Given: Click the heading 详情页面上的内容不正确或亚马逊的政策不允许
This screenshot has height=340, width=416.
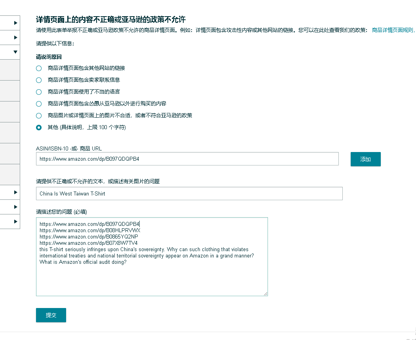Looking at the screenshot, I should coord(111,19).
